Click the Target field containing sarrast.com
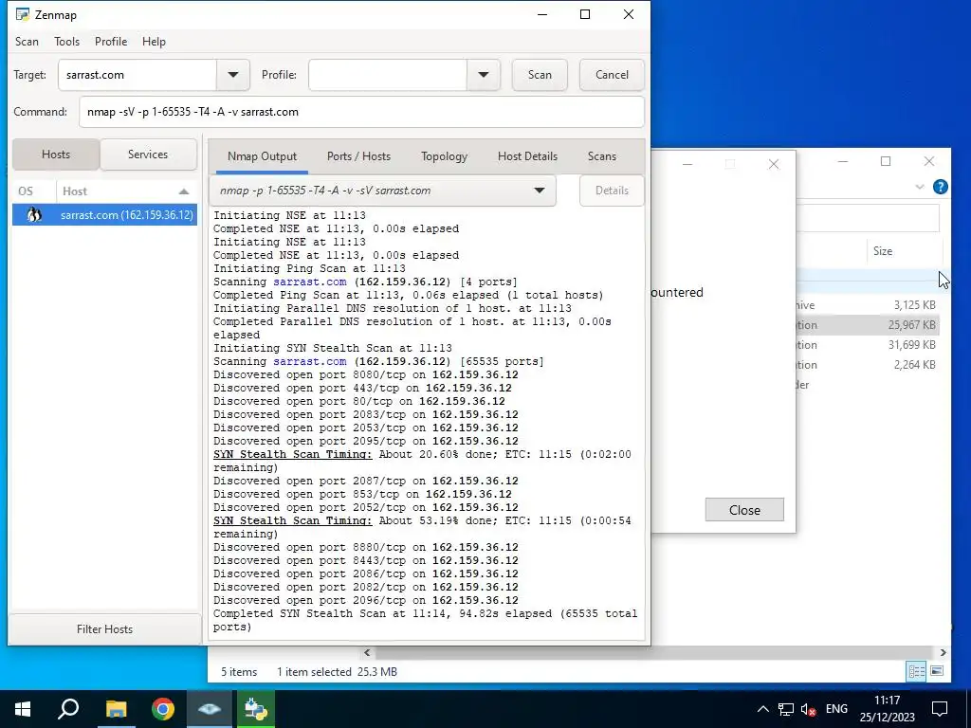 (x=137, y=75)
